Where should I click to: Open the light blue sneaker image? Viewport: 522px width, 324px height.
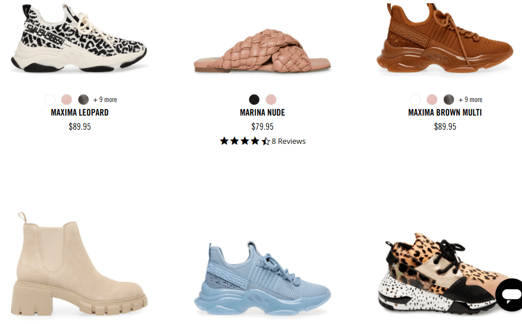coord(262,278)
